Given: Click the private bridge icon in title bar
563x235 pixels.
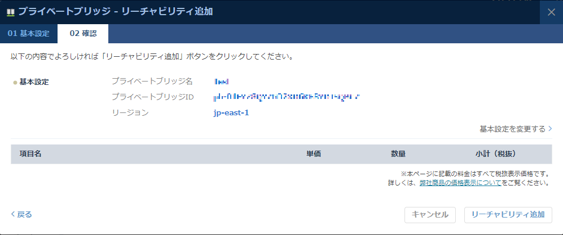Looking at the screenshot, I should [x=10, y=12].
